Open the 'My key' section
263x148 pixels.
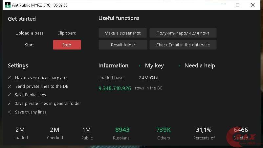[154, 66]
